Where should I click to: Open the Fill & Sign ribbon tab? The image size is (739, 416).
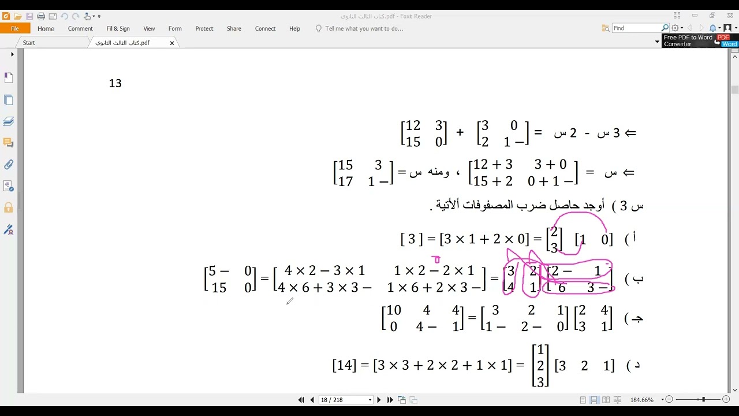[x=118, y=28]
